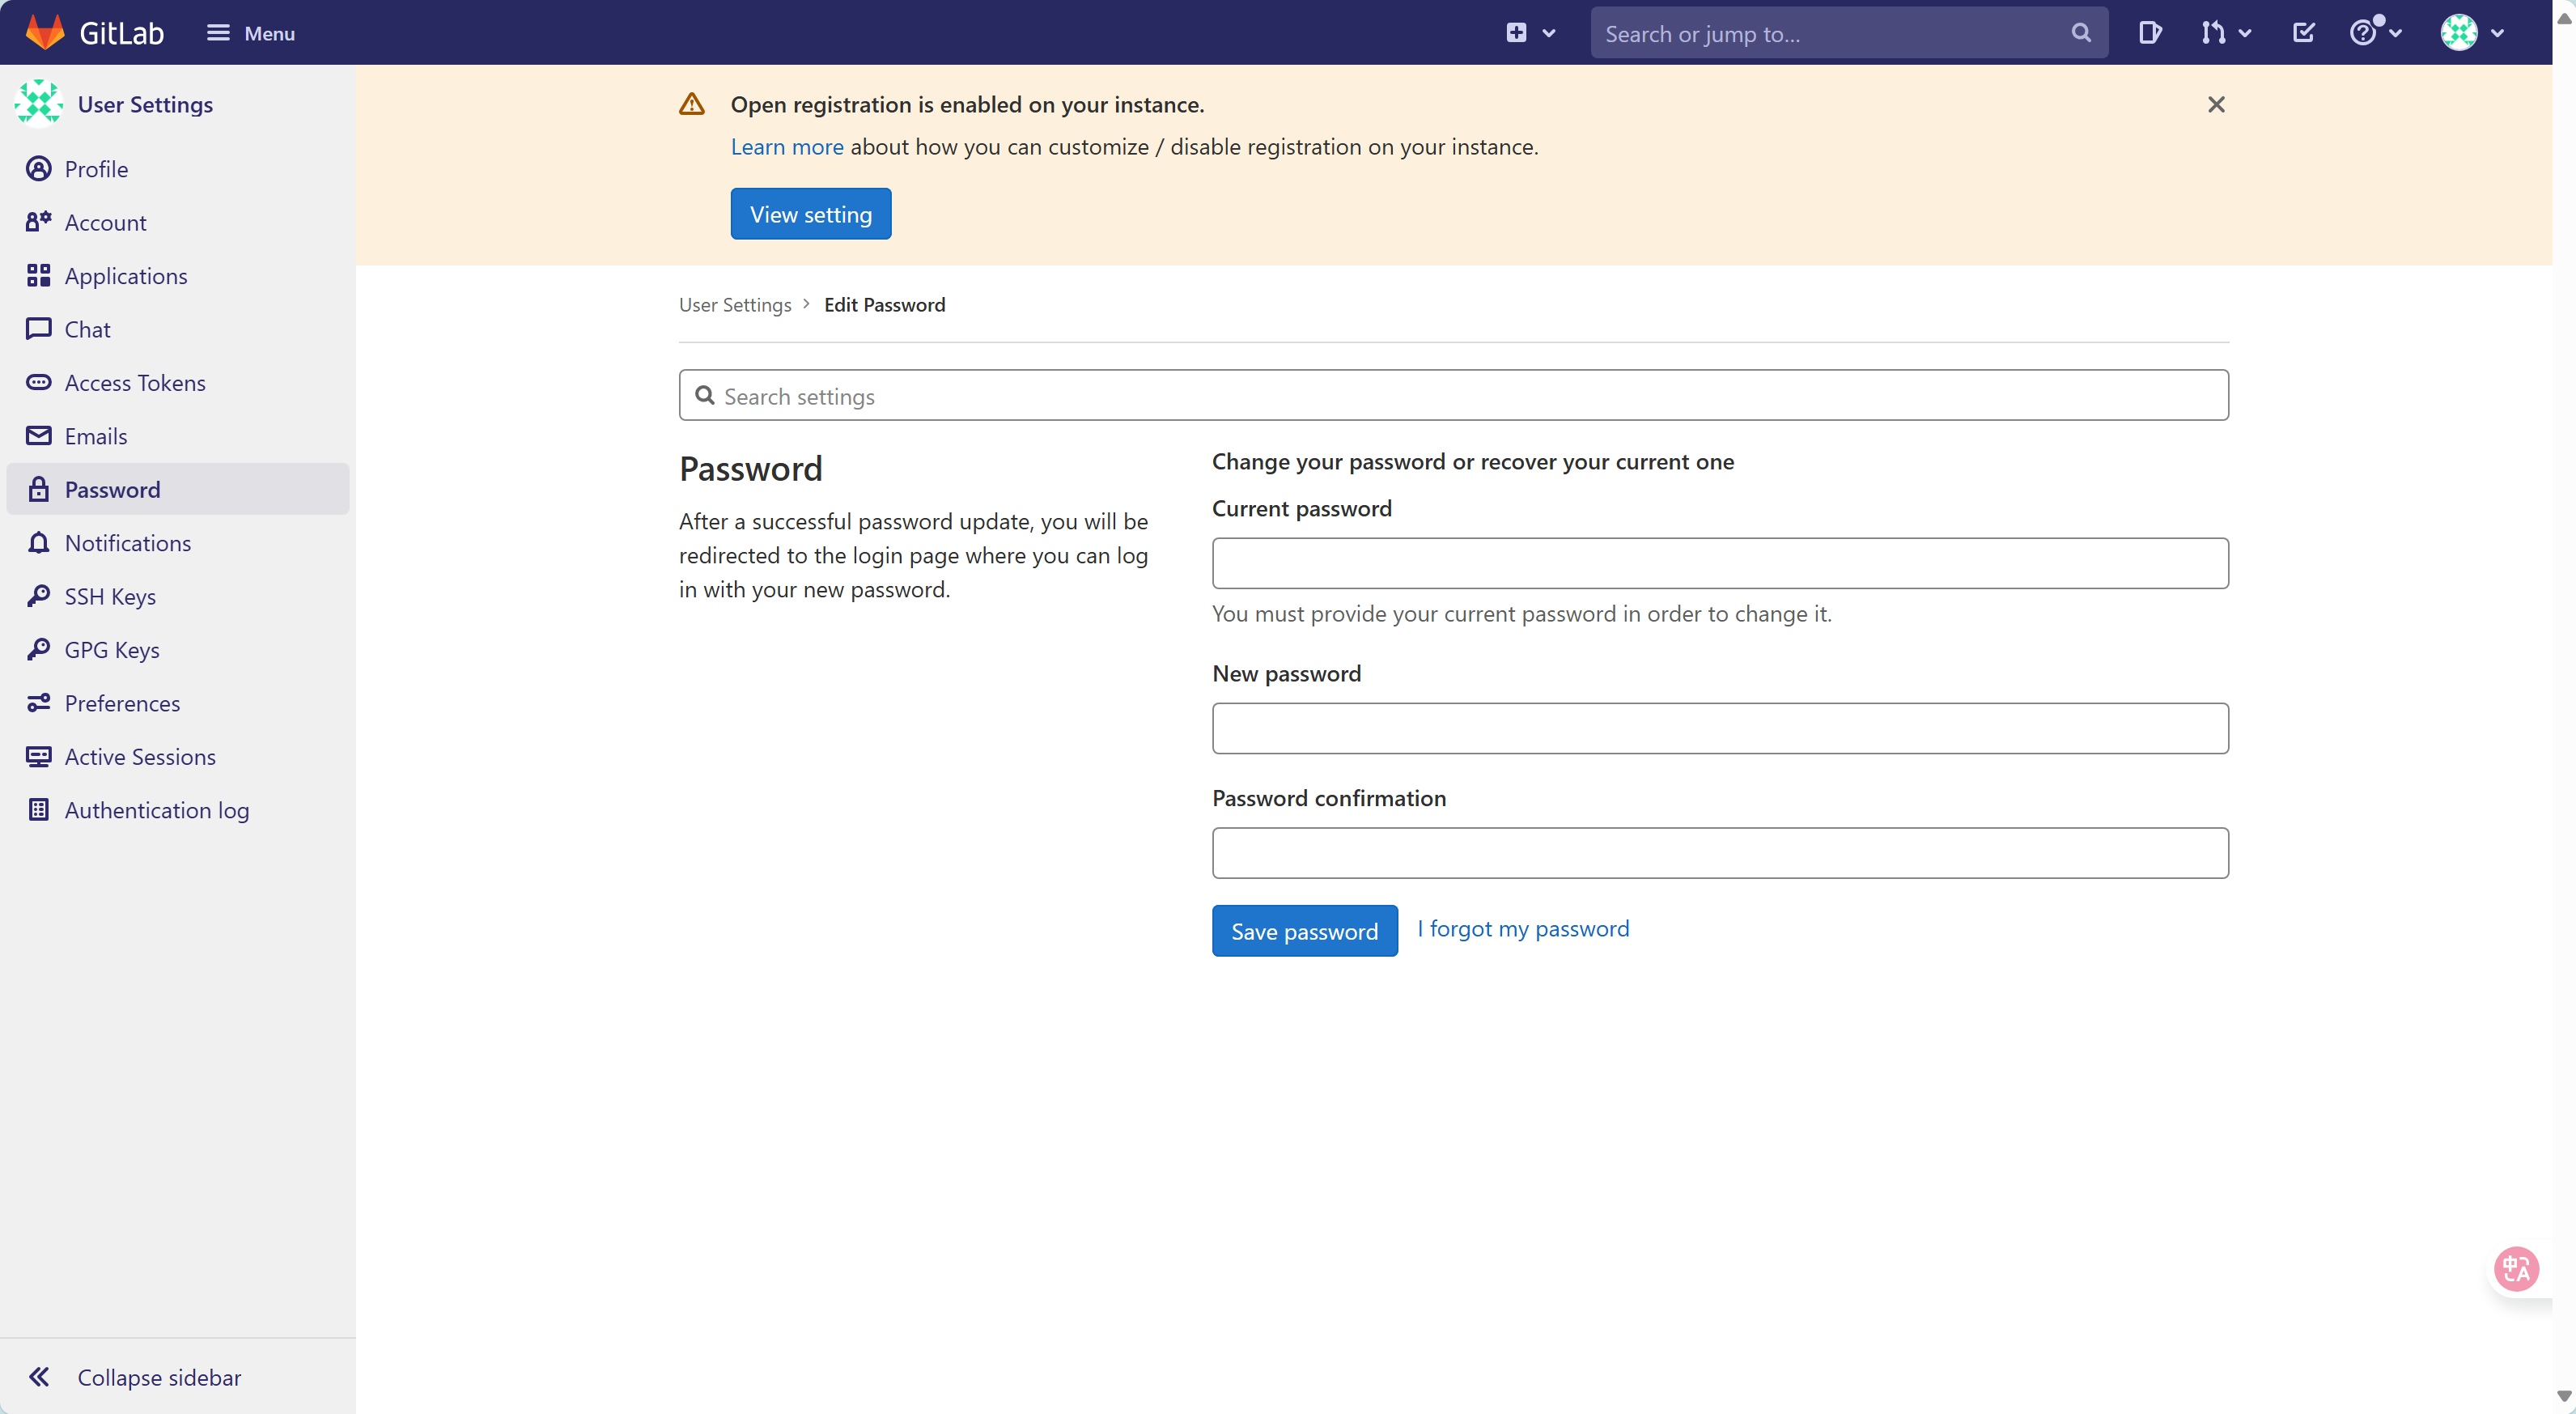Click Save password button

pyautogui.click(x=1304, y=931)
